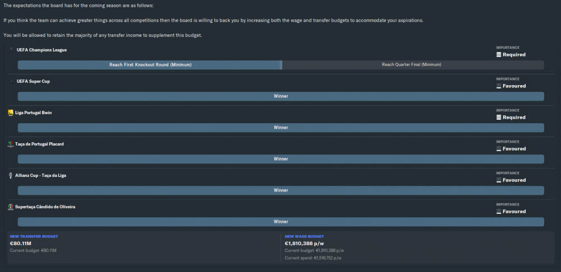Open the UEFA Champions League competition name
561x272 pixels.
coord(42,50)
